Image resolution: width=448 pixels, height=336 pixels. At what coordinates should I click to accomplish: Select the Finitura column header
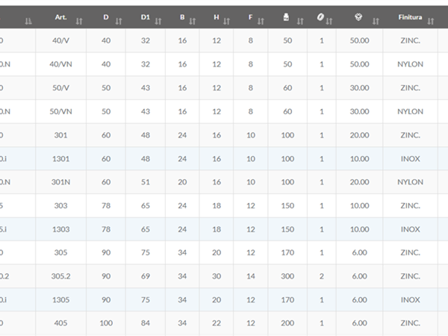click(x=410, y=17)
